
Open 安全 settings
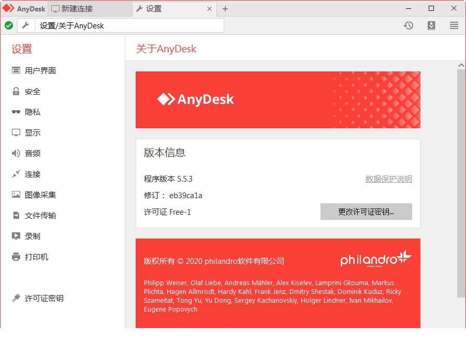point(33,91)
